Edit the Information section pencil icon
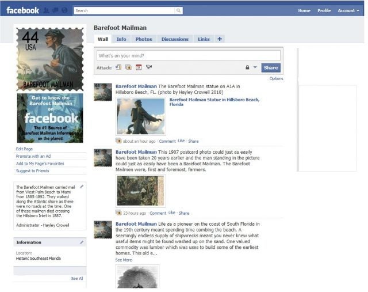Image resolution: width=368 pixels, height=292 pixels. point(82,242)
